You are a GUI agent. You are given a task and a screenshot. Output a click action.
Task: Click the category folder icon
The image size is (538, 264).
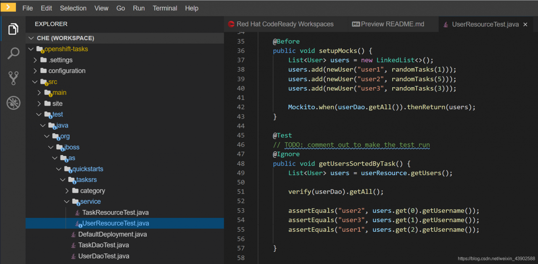point(76,191)
